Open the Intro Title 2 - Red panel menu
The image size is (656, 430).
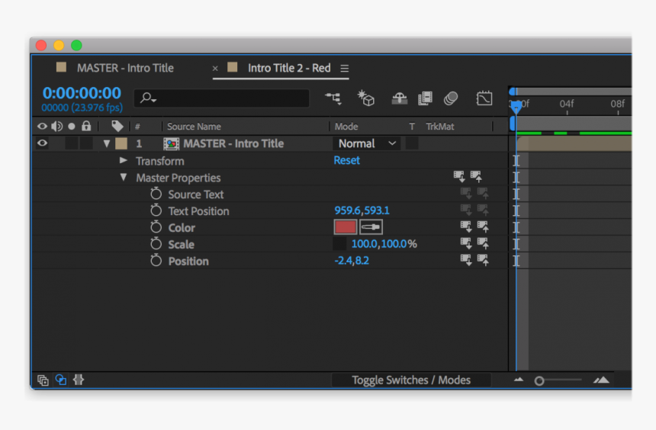point(344,68)
